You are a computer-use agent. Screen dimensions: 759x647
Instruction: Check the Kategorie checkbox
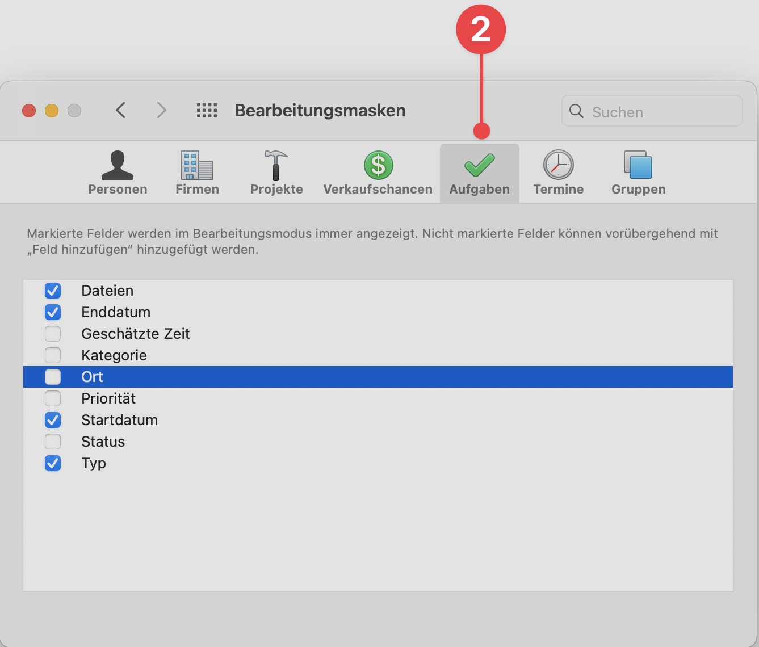pyautogui.click(x=52, y=355)
